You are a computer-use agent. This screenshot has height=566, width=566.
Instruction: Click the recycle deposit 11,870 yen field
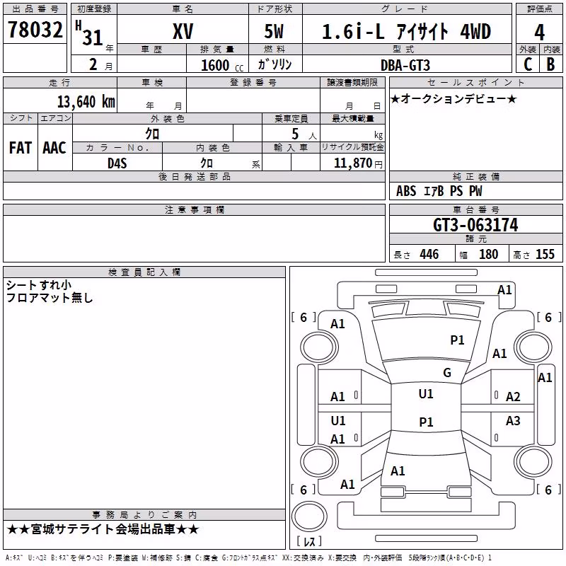352,162
